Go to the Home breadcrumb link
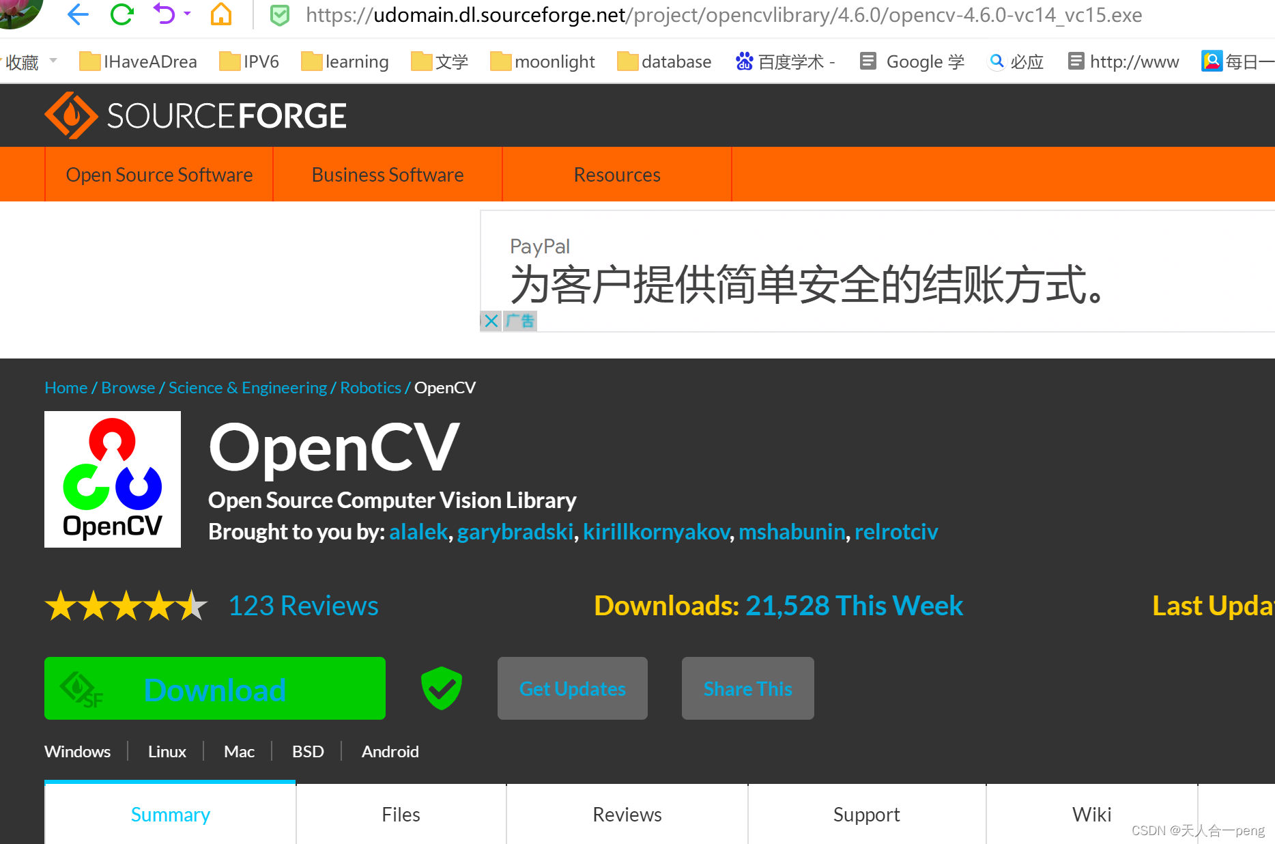 coord(66,388)
